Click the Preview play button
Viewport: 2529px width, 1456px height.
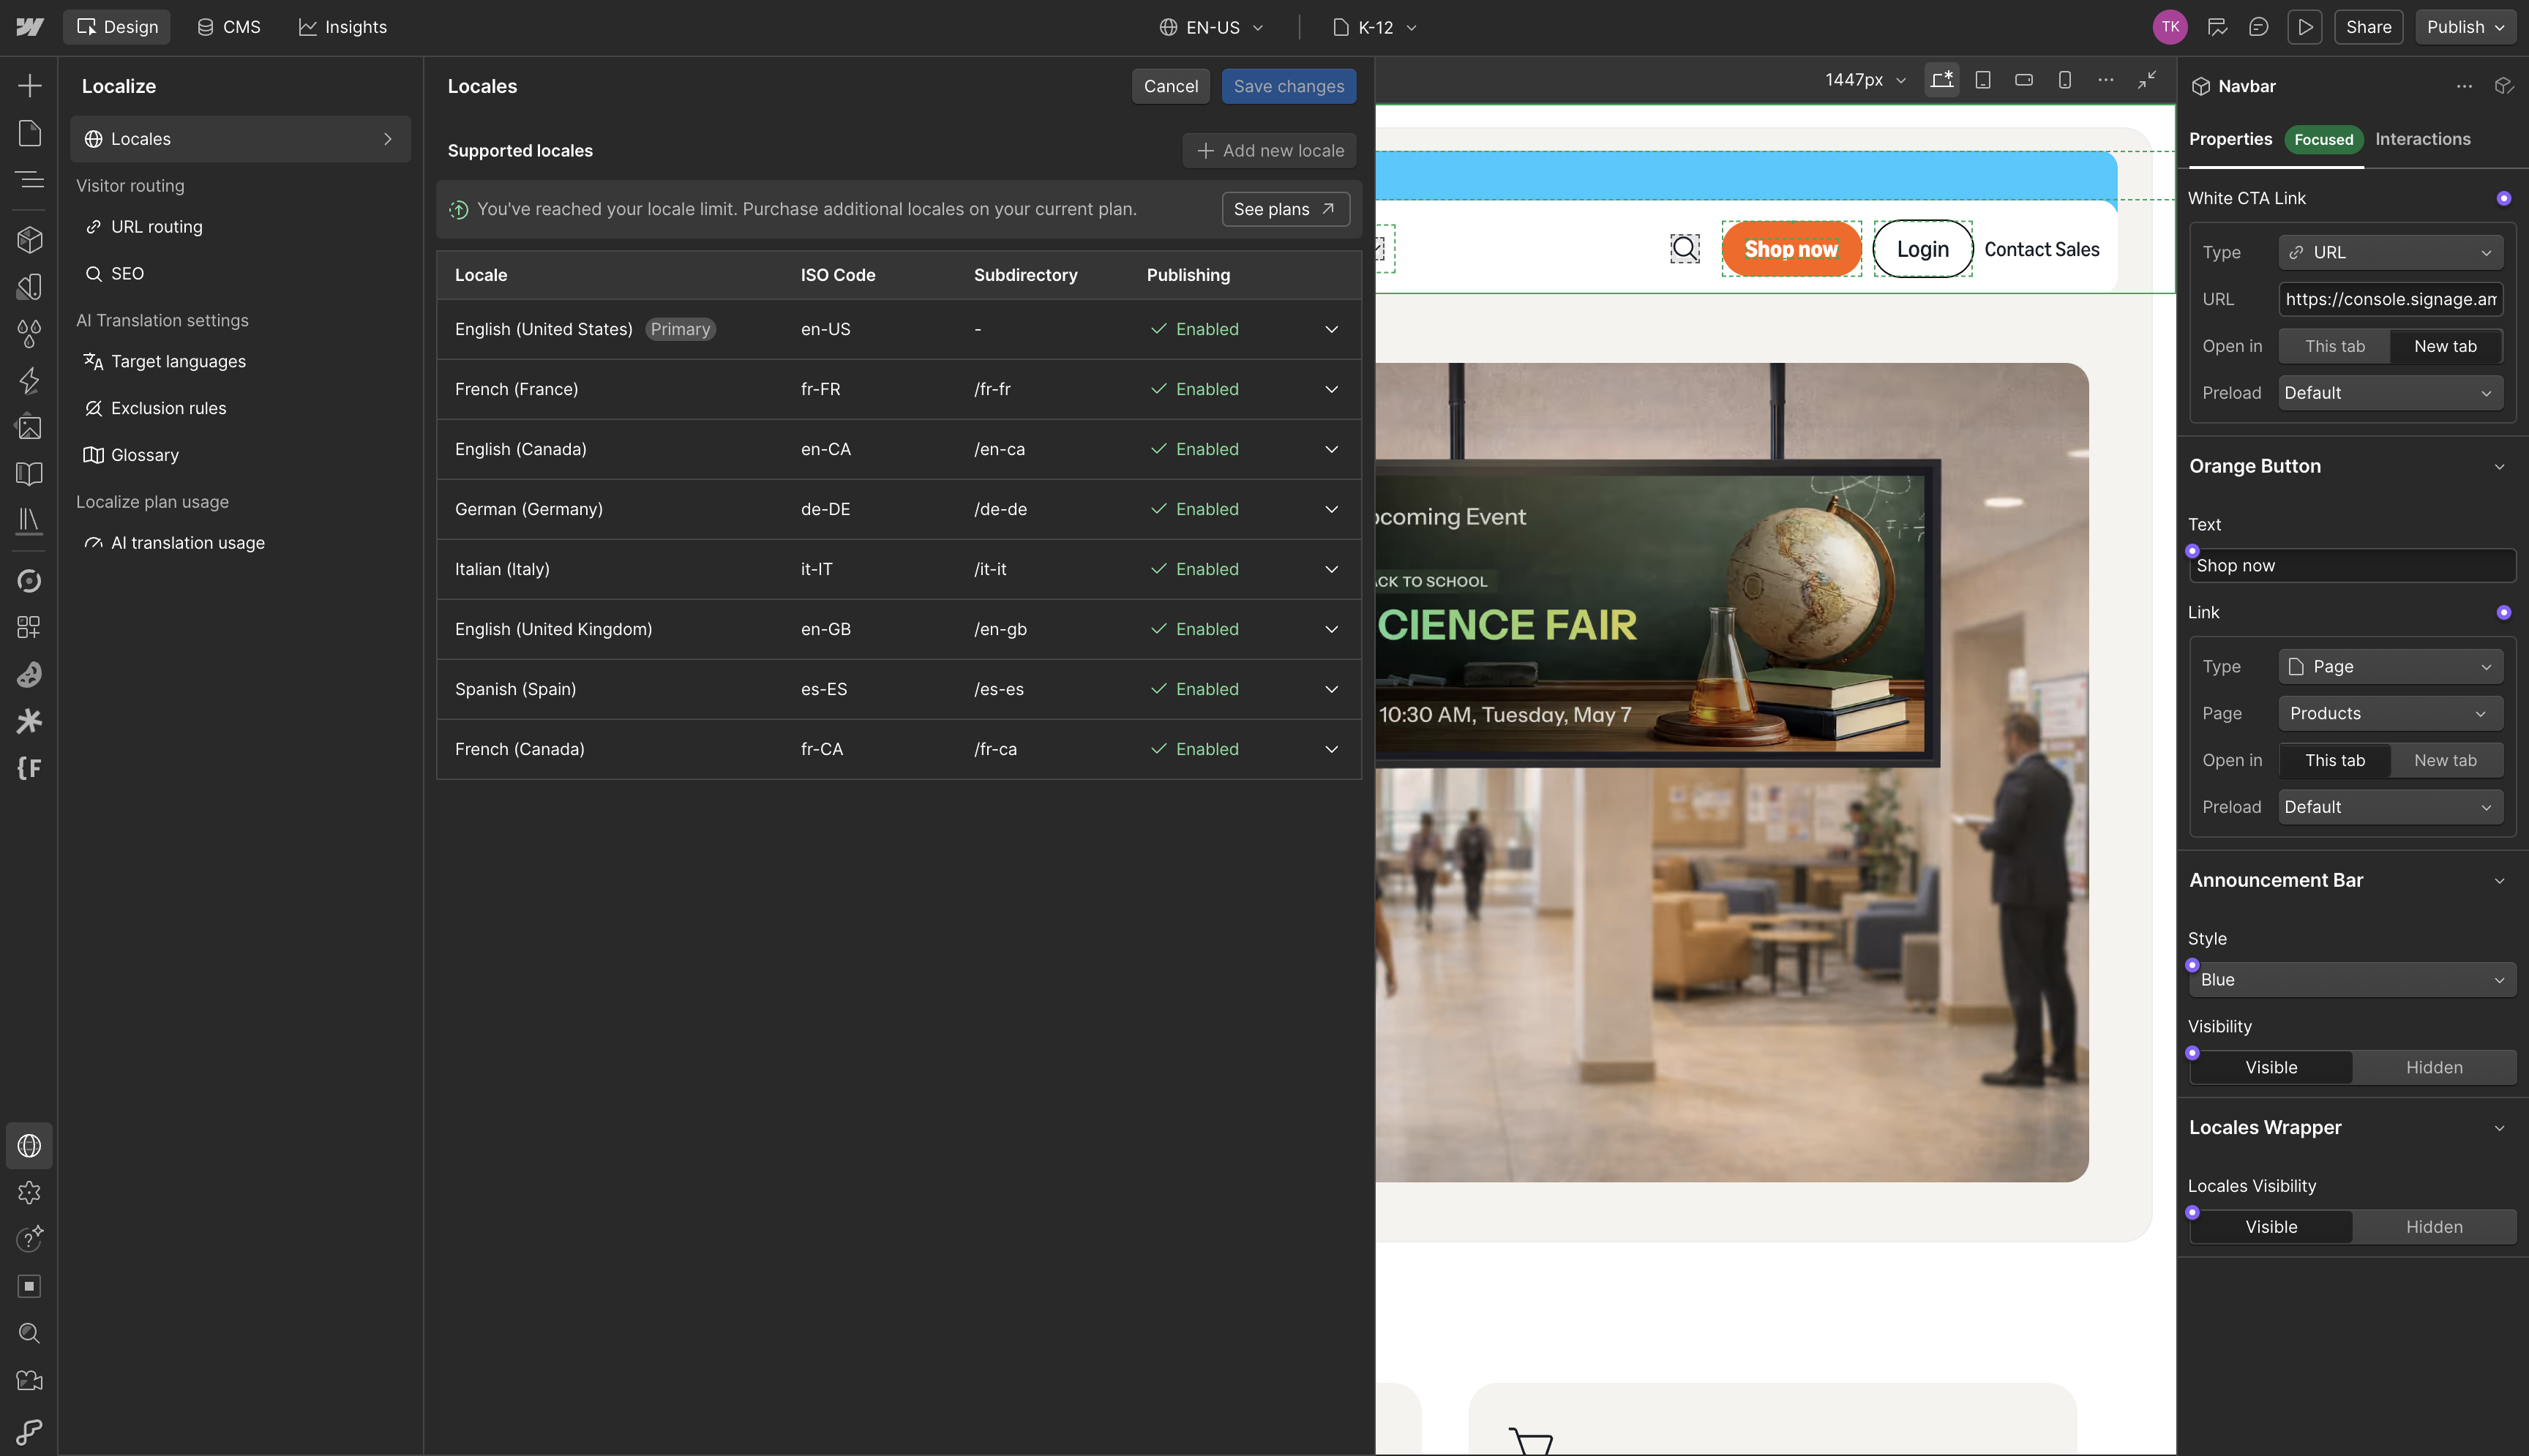tap(2305, 27)
